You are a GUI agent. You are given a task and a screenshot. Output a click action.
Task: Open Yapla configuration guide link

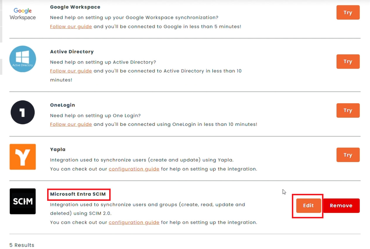(x=134, y=169)
